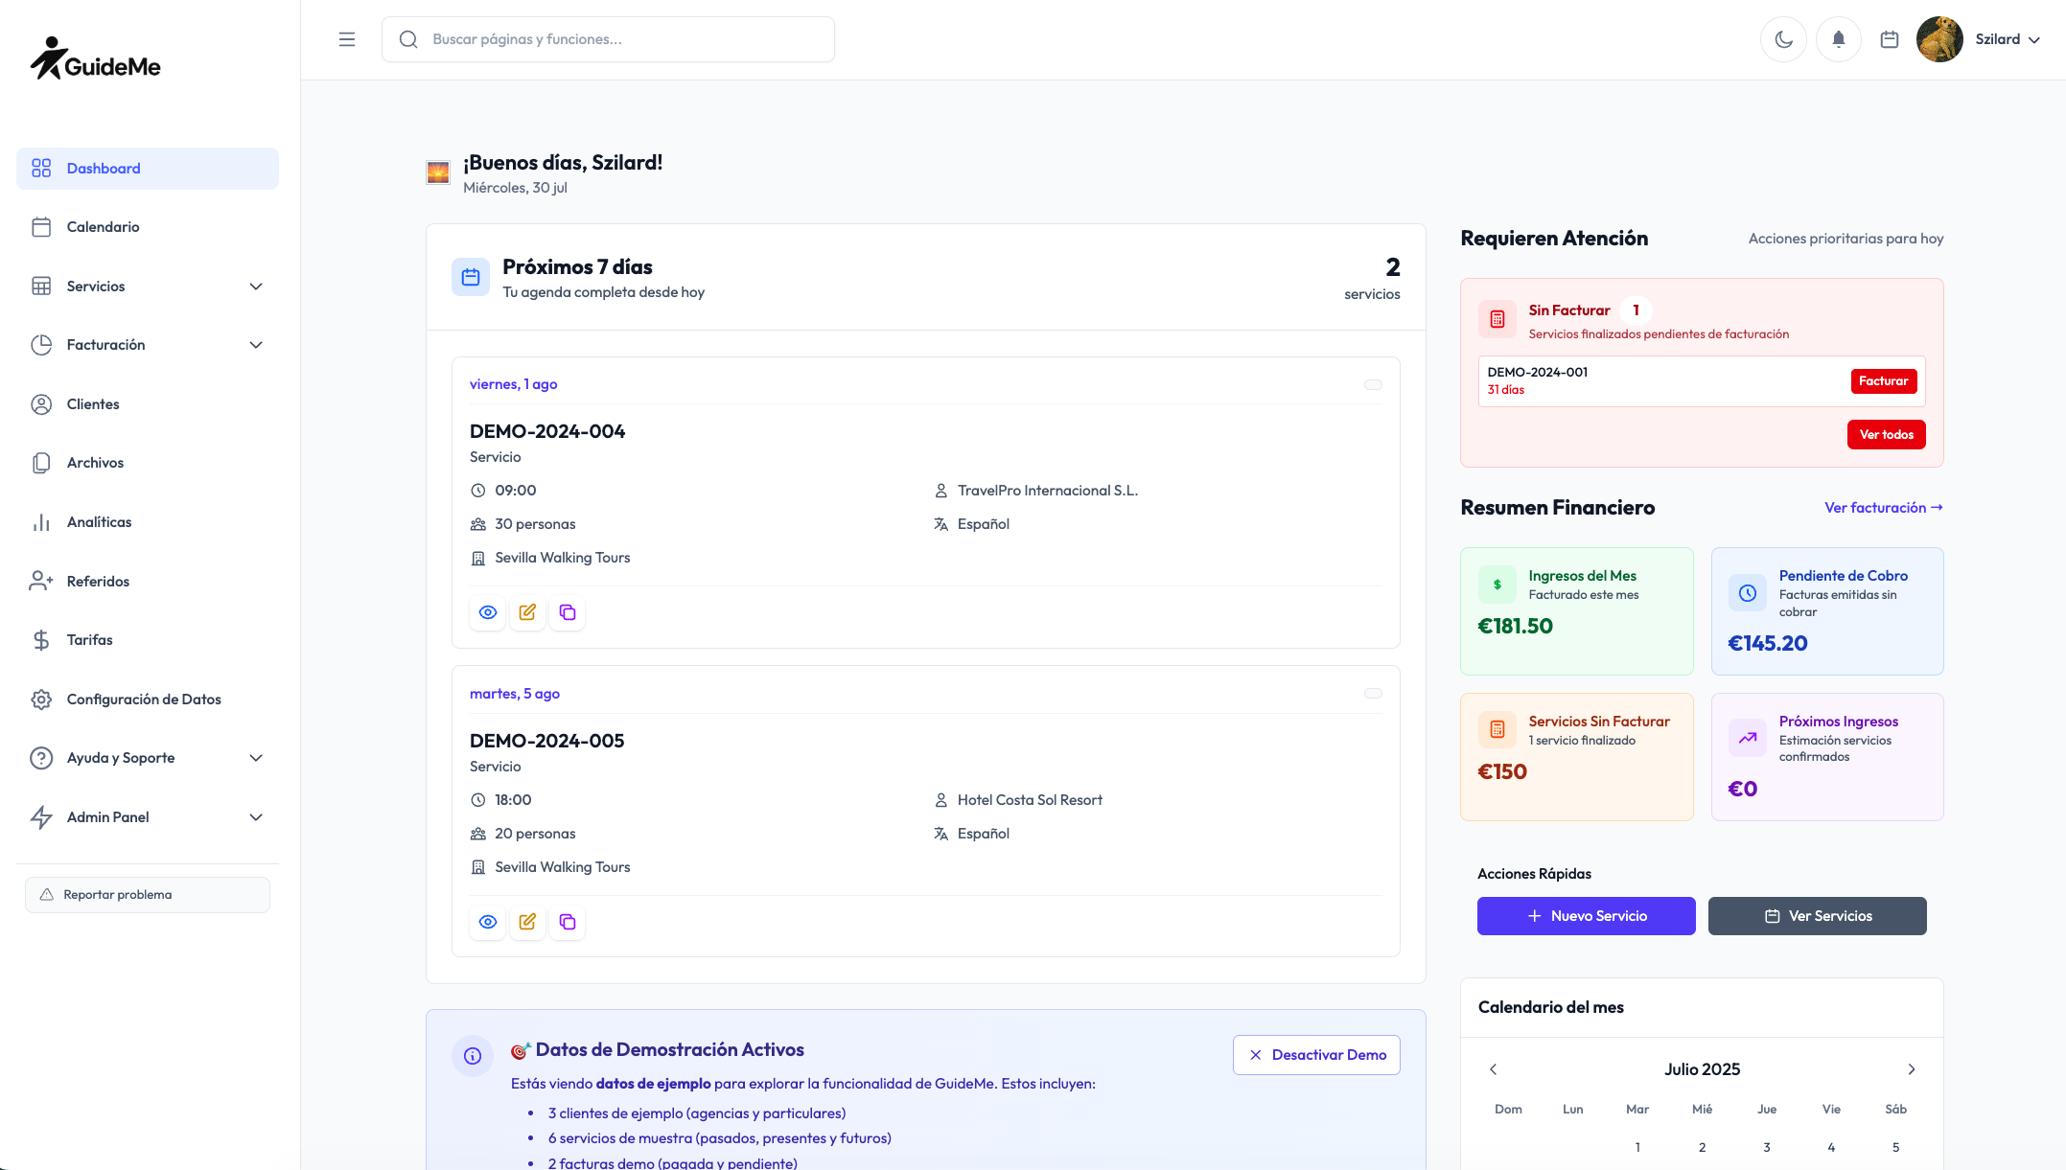Screen dimensions: 2066x1170
Task: Click the Admin Panel lightning icon
Action: pos(41,817)
